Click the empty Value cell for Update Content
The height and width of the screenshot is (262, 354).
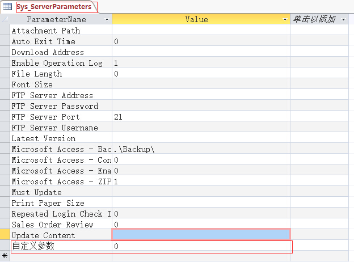201,234
